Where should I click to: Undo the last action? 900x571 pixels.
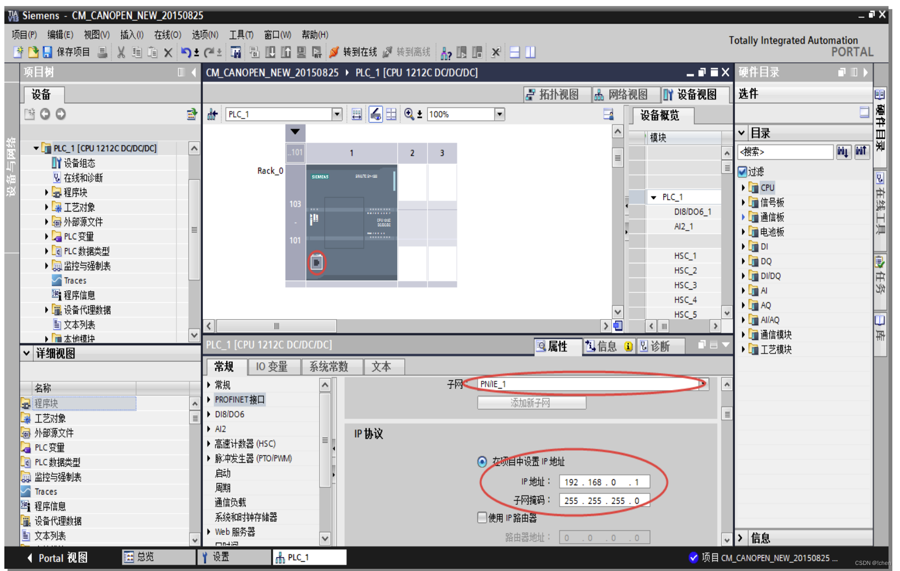coord(186,52)
